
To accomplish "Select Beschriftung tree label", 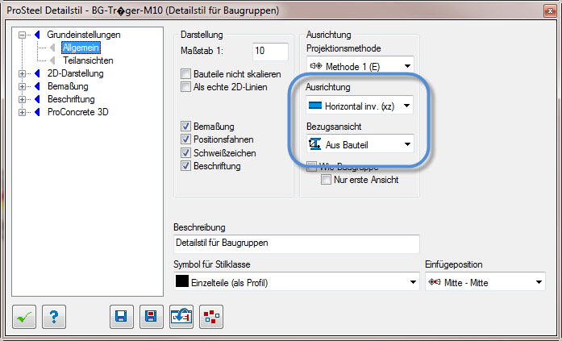I will 71,99.
